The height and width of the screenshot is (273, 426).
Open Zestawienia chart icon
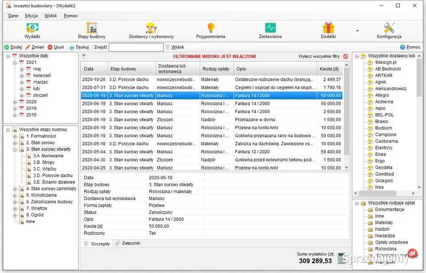pyautogui.click(x=270, y=28)
